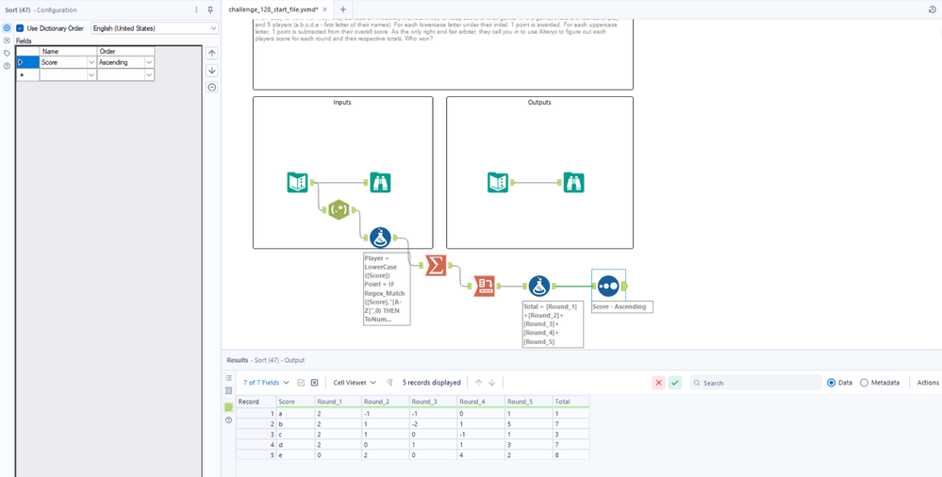The image size is (942, 477).
Task: Open the Annotation tag icon in configuration sidebar
Action: pos(8,54)
